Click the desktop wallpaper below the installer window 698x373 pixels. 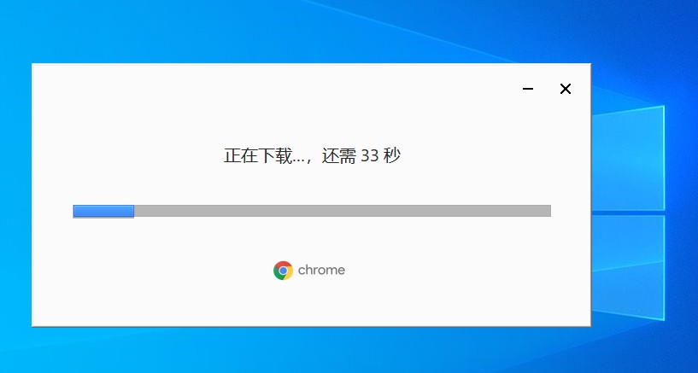point(312,350)
